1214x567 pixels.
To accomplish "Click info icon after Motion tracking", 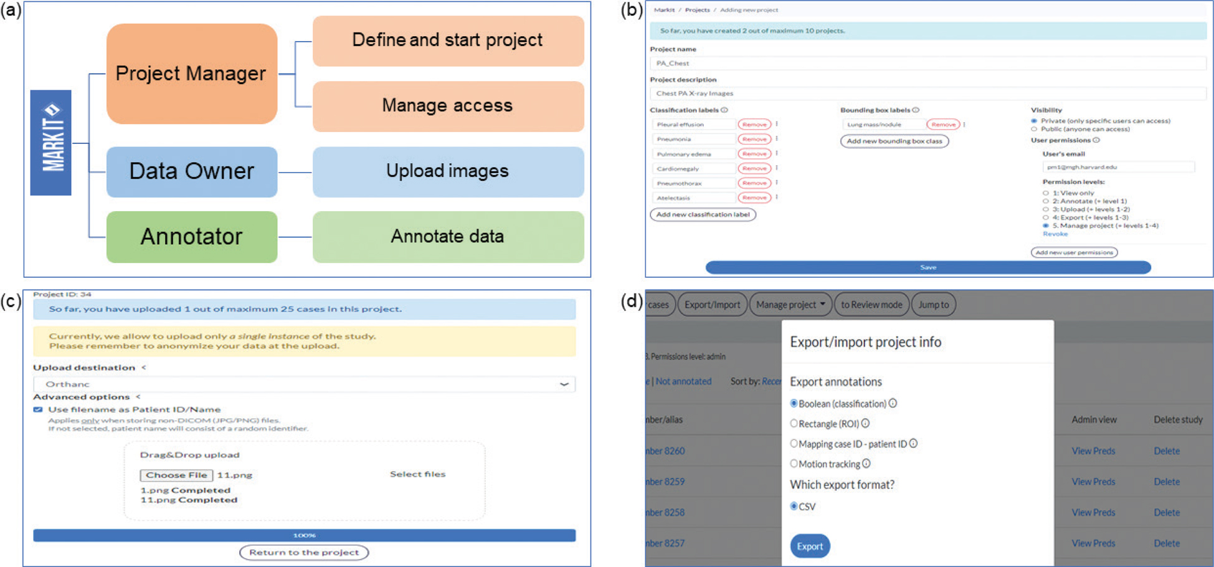I will [866, 464].
